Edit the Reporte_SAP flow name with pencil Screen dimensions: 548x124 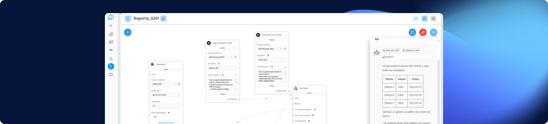[x=164, y=19]
